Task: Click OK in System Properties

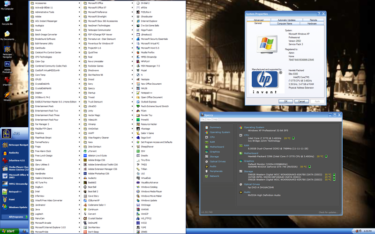Action: pos(285,102)
